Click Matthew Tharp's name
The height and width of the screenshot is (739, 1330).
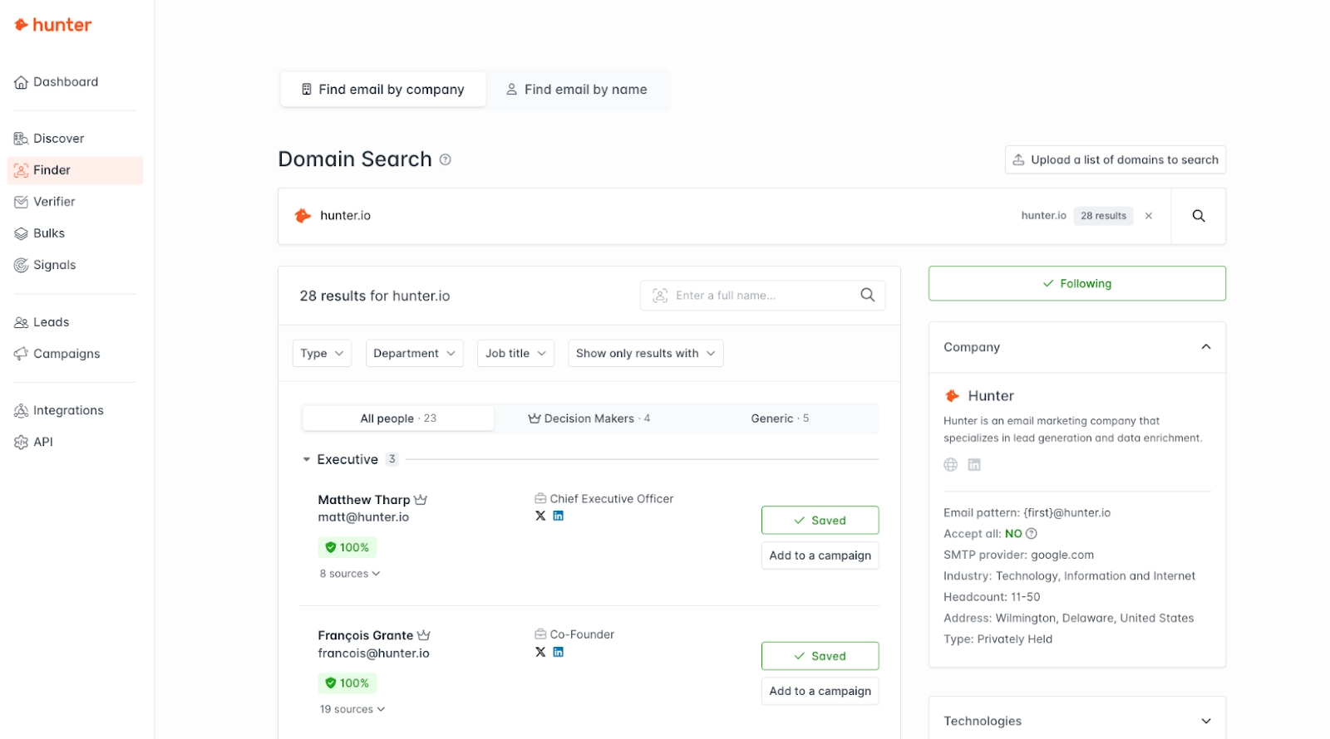coord(364,500)
